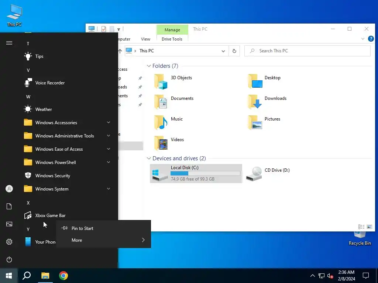Expand the ribbon chevron
The height and width of the screenshot is (283, 378).
tap(362, 39)
